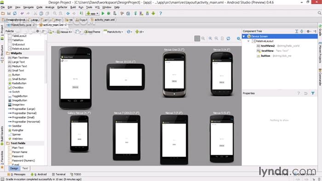Open the MainActivity dropdown
Screen dimensions: 322x181
[x=113, y=32]
